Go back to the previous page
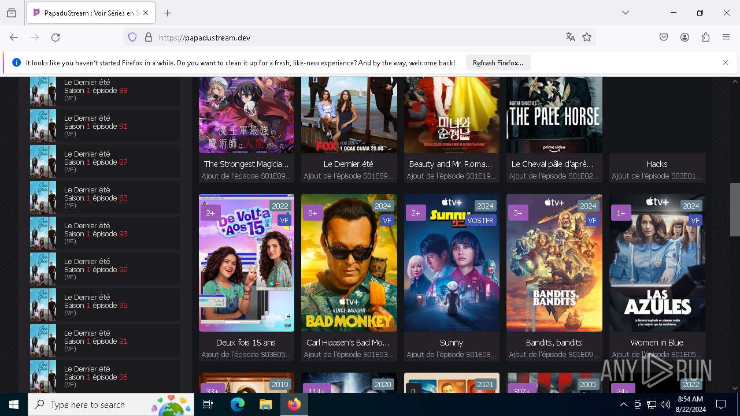 coord(14,38)
